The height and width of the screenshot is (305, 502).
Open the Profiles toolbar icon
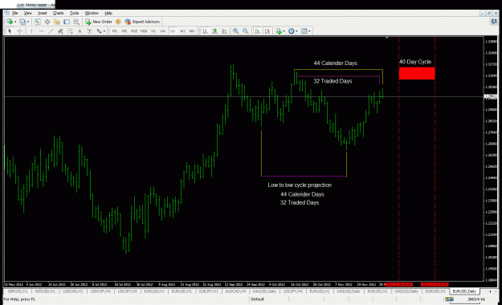pyautogui.click(x=22, y=22)
